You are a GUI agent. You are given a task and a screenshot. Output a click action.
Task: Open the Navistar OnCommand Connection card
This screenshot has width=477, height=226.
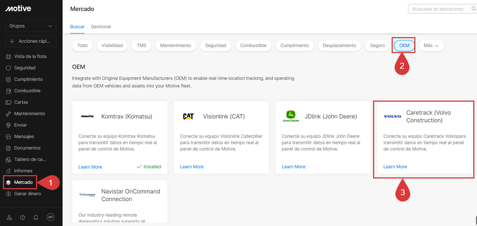pos(120,201)
